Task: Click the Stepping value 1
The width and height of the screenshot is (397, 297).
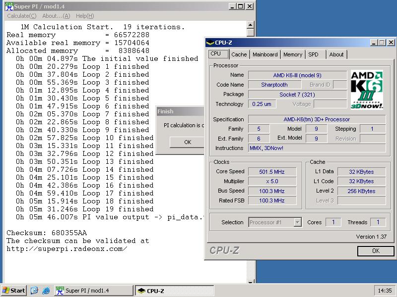Action: (x=373, y=129)
